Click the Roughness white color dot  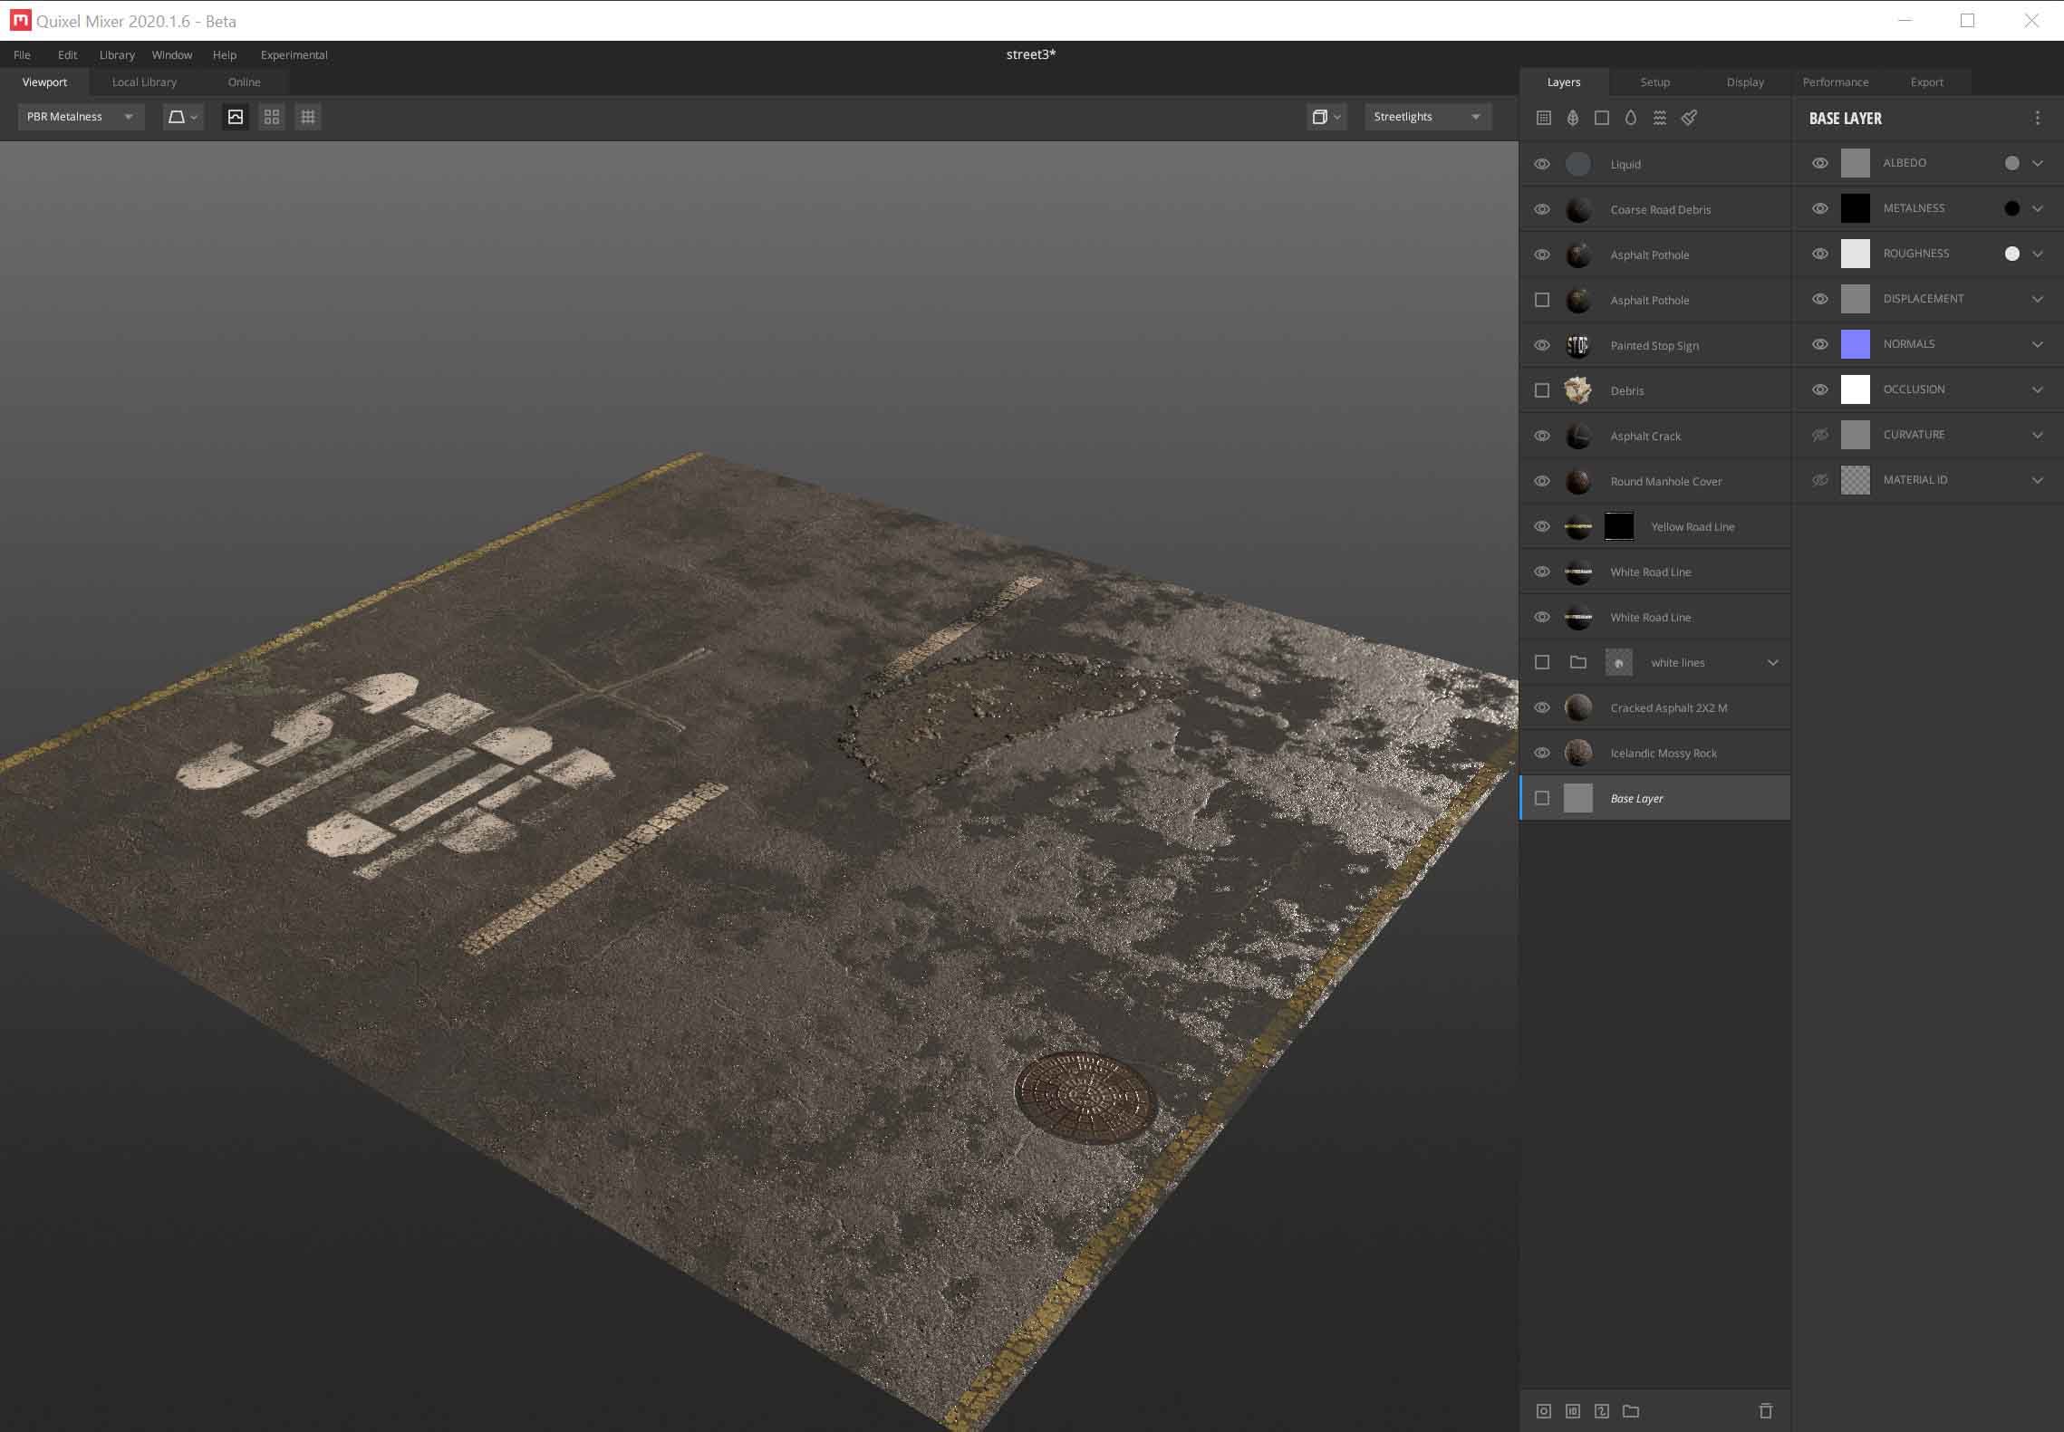(2011, 254)
